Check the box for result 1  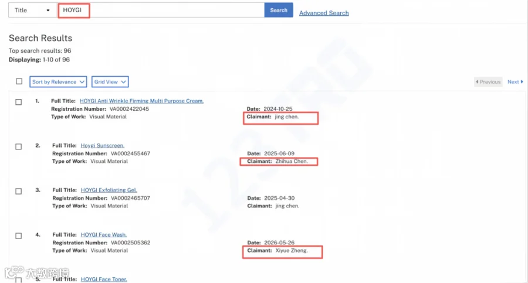[x=19, y=102]
